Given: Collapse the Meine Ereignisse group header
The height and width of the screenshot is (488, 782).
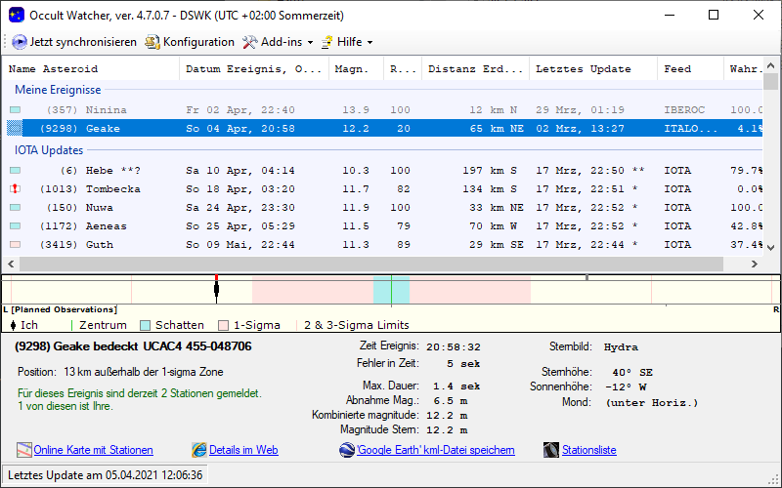Looking at the screenshot, I should point(58,90).
